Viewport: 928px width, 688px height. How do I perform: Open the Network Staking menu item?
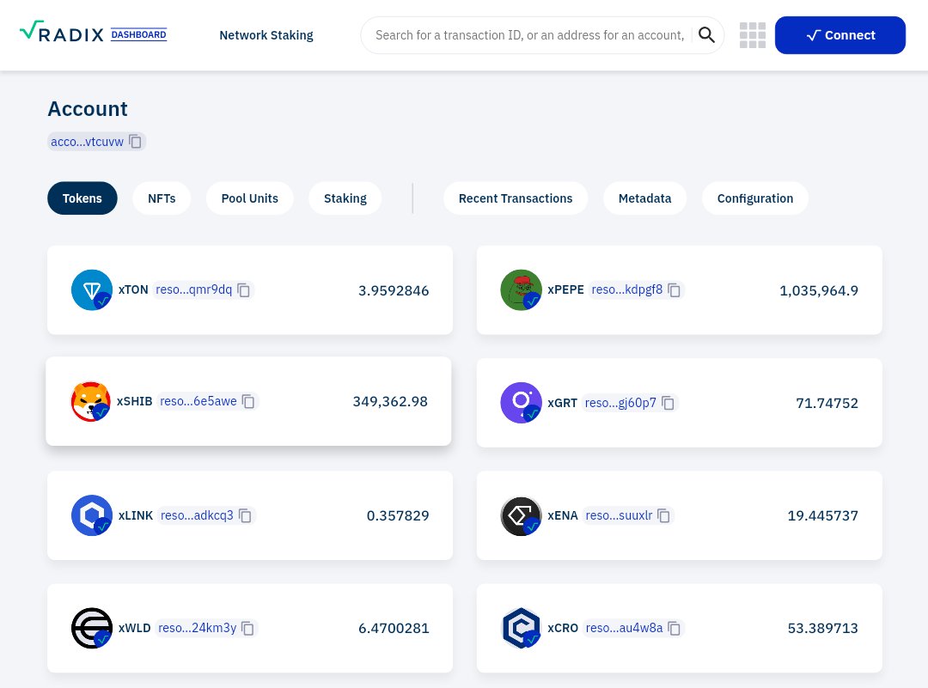click(266, 35)
